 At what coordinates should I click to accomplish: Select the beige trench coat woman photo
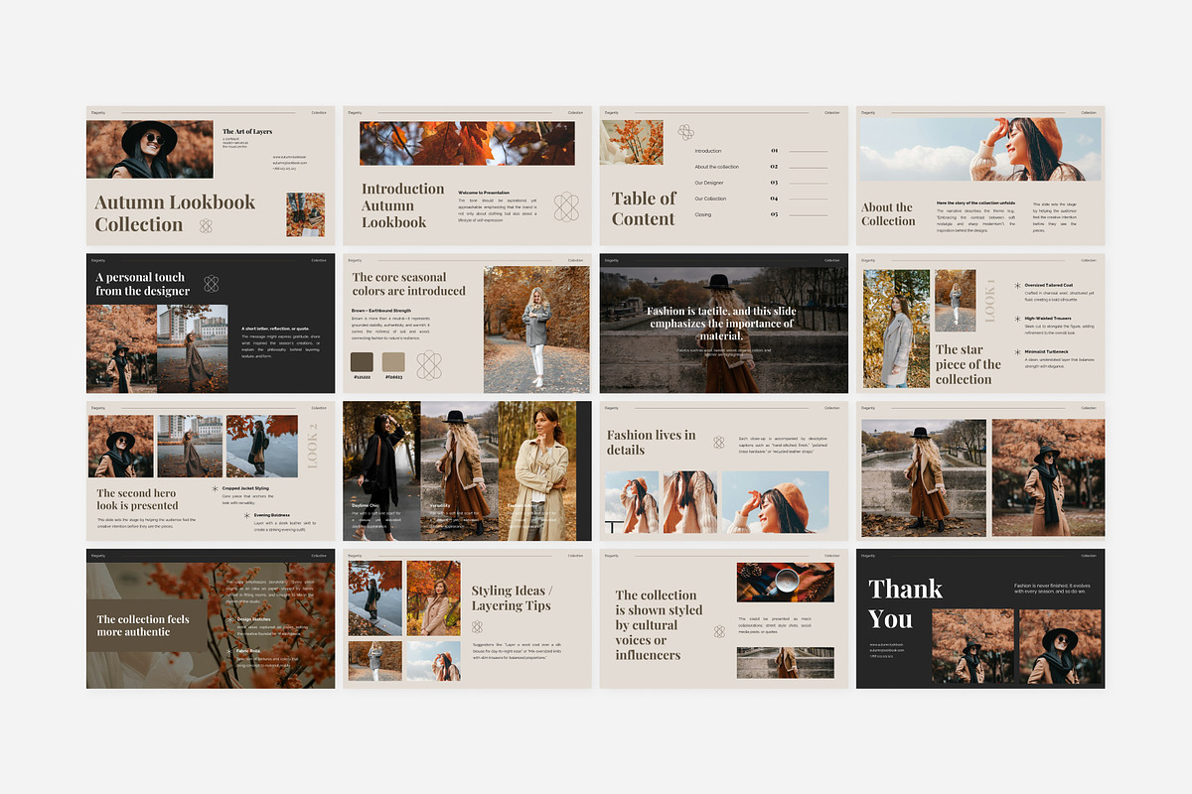[x=537, y=470]
